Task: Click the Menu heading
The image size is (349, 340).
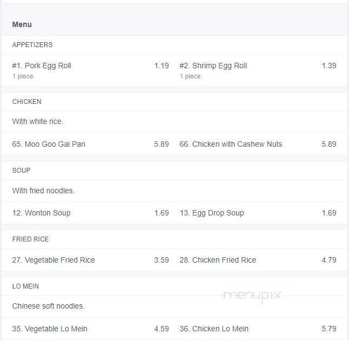Action: [22, 24]
